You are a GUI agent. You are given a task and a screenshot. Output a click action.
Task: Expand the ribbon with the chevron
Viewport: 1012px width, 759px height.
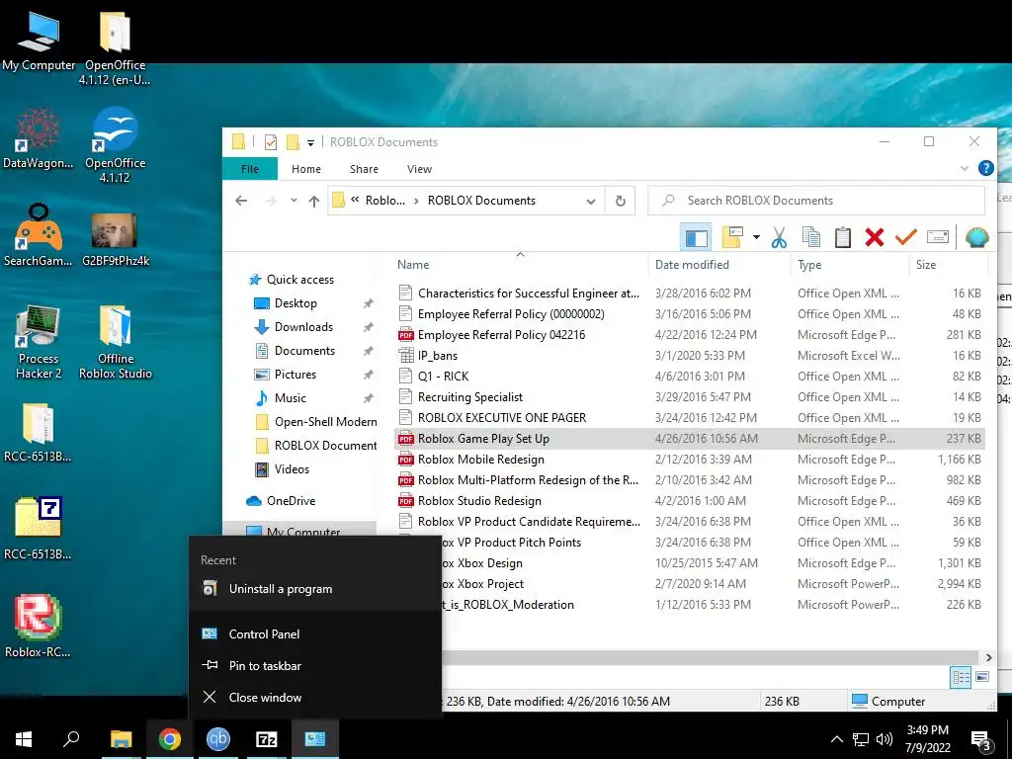pyautogui.click(x=964, y=168)
